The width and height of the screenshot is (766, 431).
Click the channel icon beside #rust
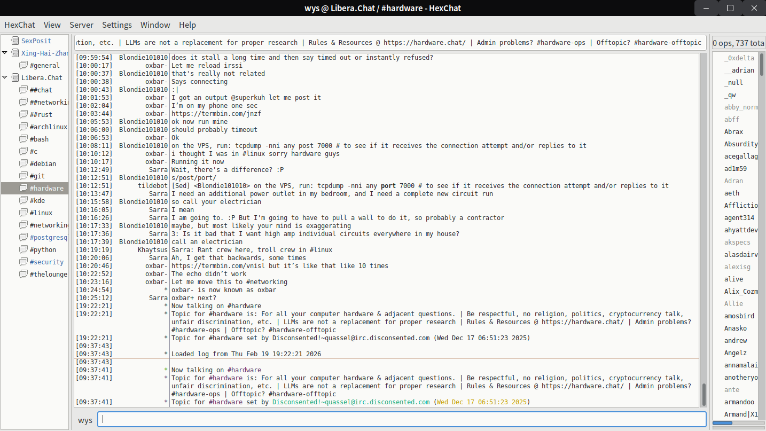point(23,114)
